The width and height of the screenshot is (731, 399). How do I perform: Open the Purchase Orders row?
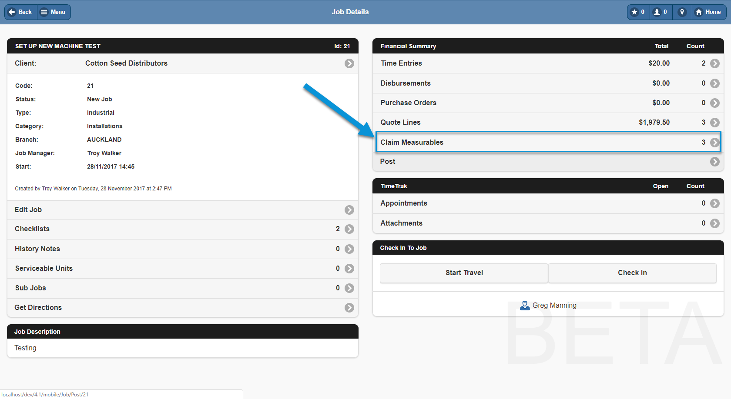point(548,103)
